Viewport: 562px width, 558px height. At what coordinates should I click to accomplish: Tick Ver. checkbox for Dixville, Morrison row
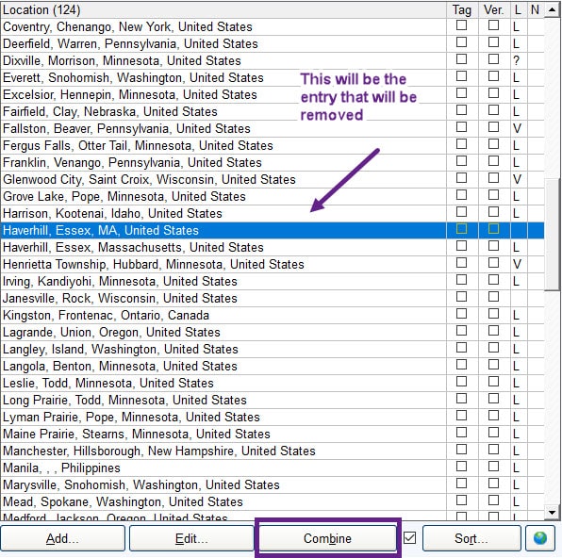(493, 59)
